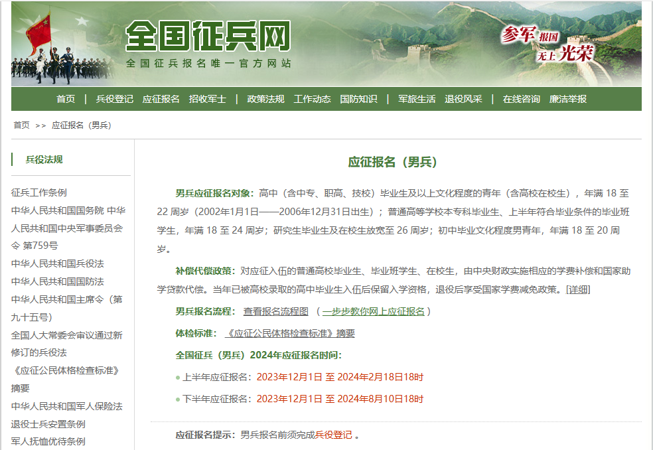653x450 pixels.
Task: Select 招收军士 from the navigation bar
Action: (207, 99)
